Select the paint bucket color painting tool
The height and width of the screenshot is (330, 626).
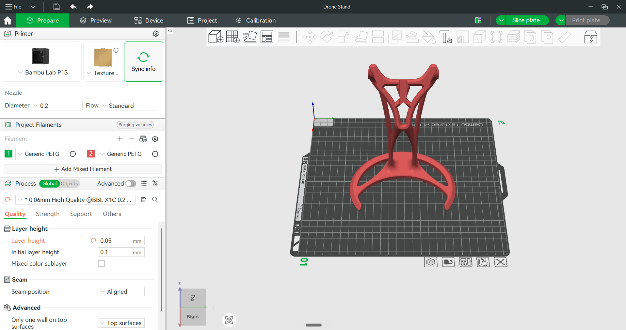tap(429, 37)
